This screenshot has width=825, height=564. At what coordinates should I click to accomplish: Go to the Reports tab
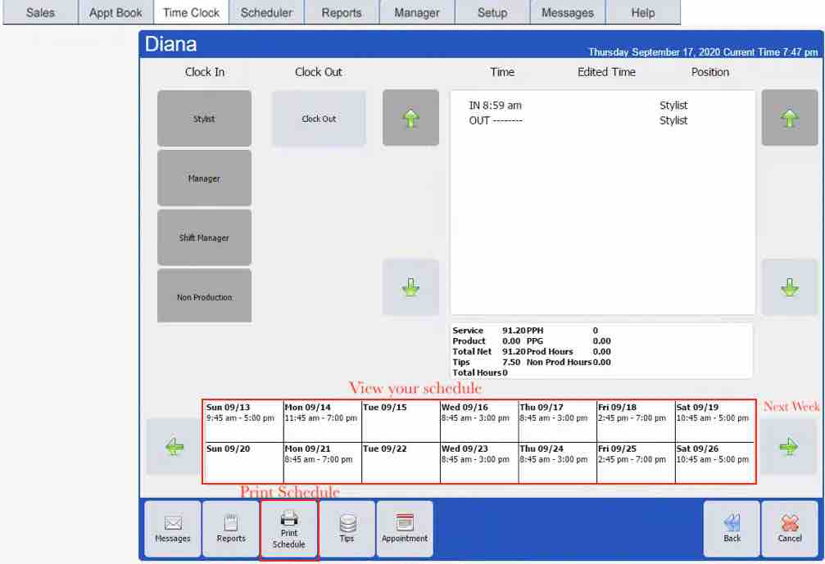[342, 12]
